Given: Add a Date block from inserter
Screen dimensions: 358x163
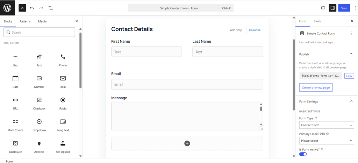Looking at the screenshot, I should coord(15,82).
